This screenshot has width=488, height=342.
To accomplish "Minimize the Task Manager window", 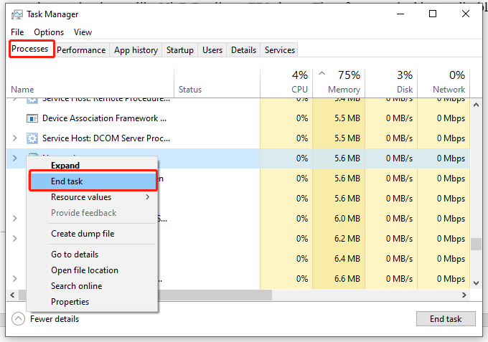I will [x=400, y=14].
